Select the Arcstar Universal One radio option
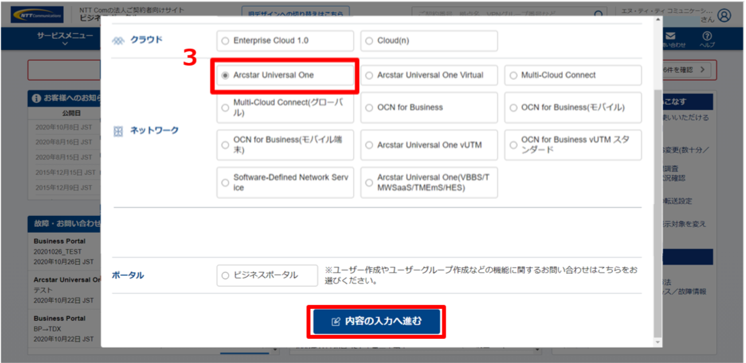746x363 pixels. coord(225,75)
